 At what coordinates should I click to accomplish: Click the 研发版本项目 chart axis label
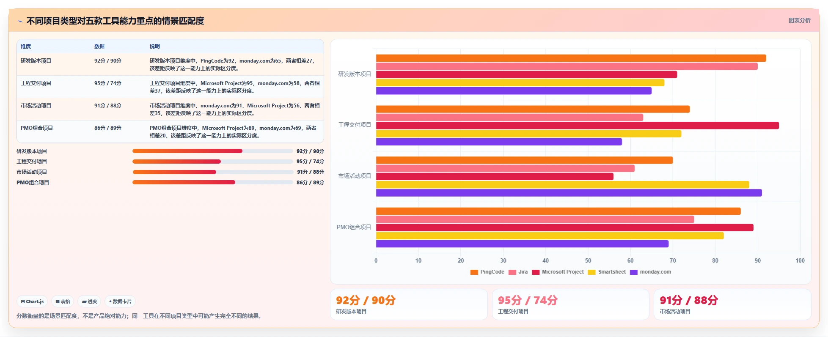point(355,74)
